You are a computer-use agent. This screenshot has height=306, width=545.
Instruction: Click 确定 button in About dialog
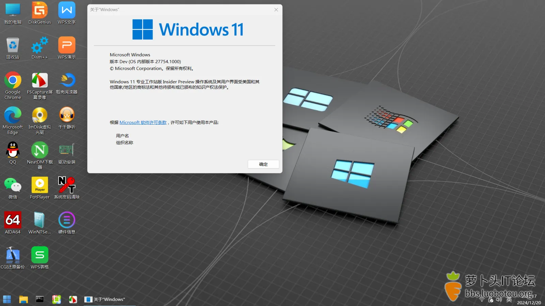pos(263,164)
